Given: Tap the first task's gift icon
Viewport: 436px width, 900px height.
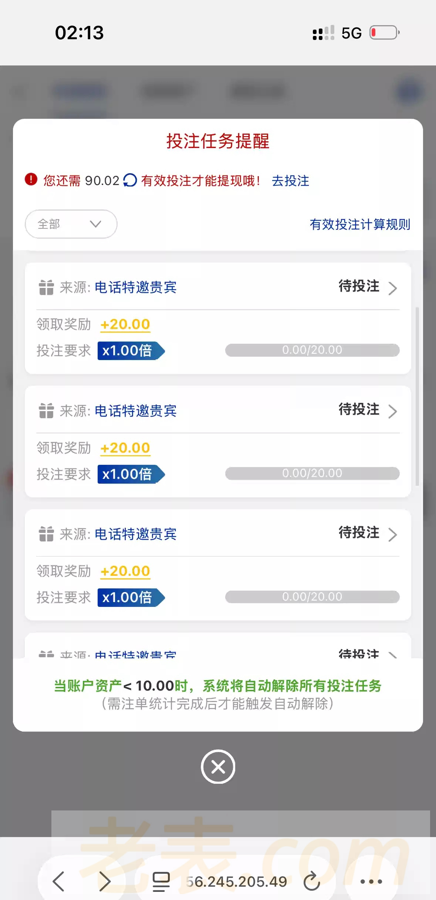Looking at the screenshot, I should (x=47, y=288).
